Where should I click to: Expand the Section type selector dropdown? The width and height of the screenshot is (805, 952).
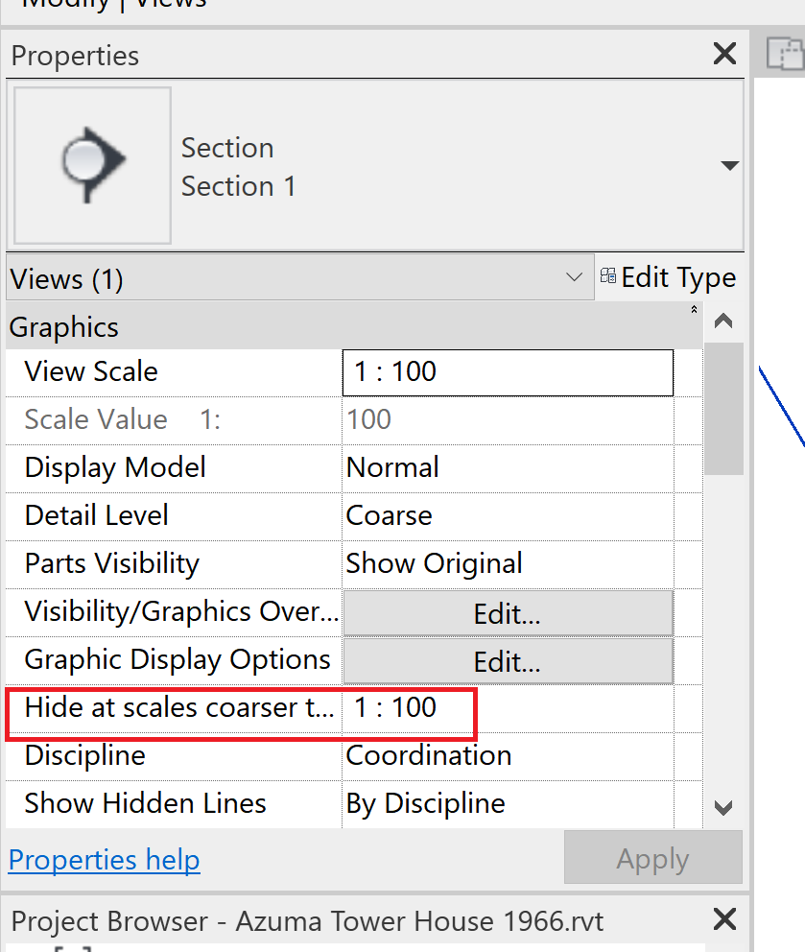click(729, 166)
